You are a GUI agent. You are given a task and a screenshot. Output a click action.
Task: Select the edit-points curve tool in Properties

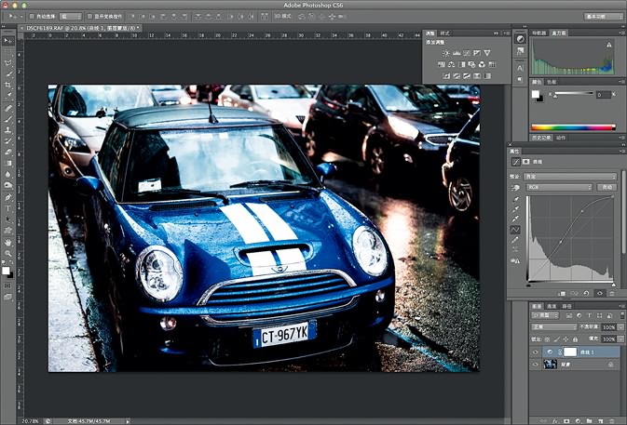point(516,230)
